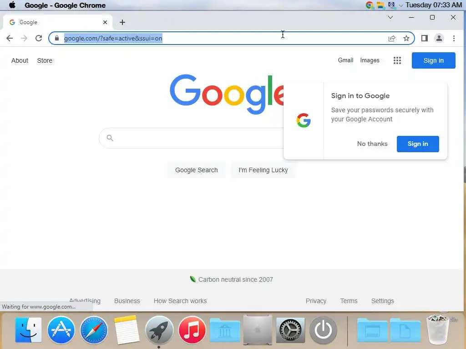Open Finder from the dock
The width and height of the screenshot is (466, 349).
point(28,330)
